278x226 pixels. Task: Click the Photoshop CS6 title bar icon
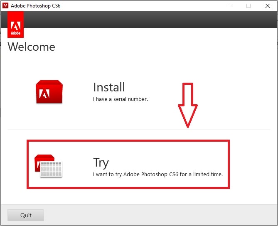(5, 6)
